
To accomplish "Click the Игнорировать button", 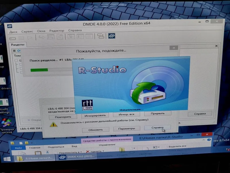I will point(95,116).
